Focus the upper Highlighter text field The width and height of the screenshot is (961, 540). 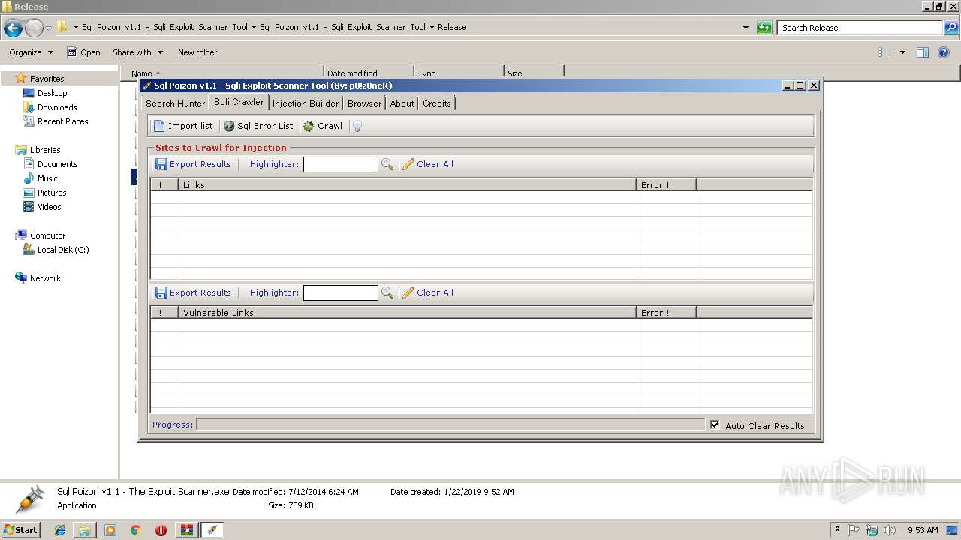point(340,164)
